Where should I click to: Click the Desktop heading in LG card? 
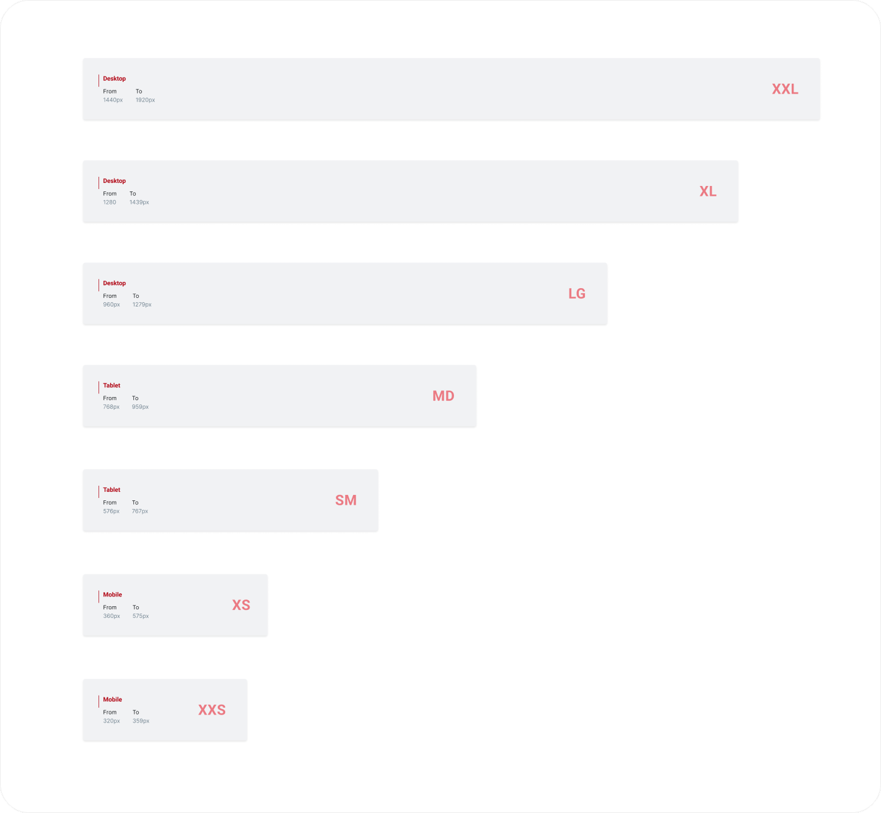coord(114,283)
